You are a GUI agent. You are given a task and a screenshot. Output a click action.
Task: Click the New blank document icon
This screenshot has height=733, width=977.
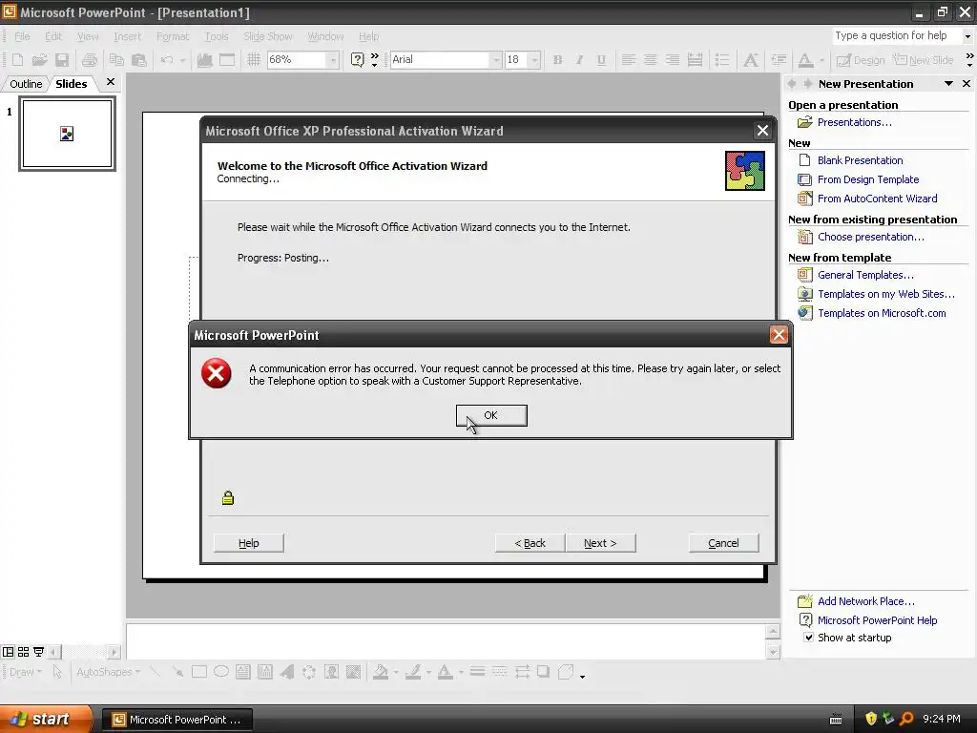(x=17, y=60)
